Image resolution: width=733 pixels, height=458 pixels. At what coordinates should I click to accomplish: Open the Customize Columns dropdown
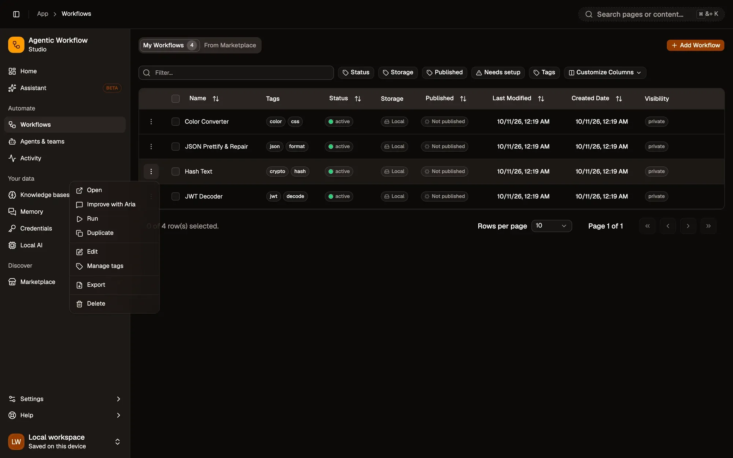[605, 73]
